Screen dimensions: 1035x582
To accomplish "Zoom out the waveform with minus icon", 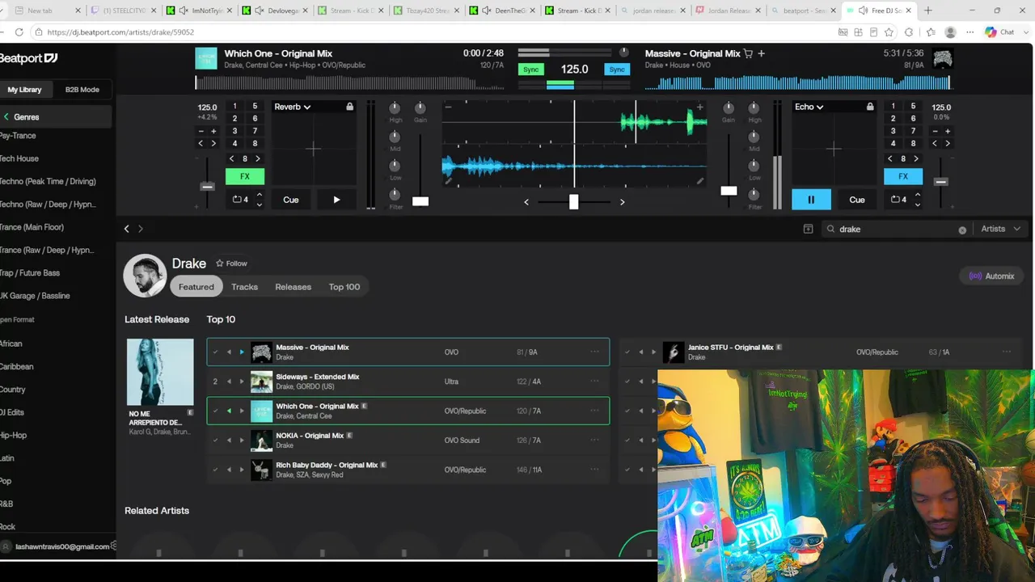I will (x=448, y=107).
